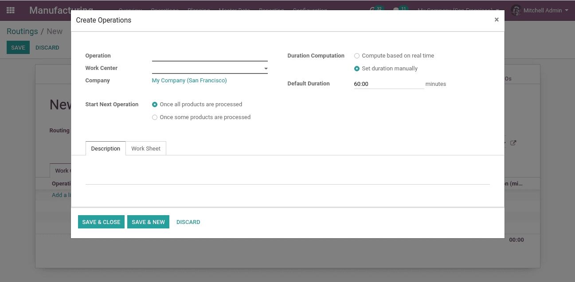Viewport: 575px width, 282px height.
Task: Open company switcher dropdown in navbar
Action: [x=458, y=10]
